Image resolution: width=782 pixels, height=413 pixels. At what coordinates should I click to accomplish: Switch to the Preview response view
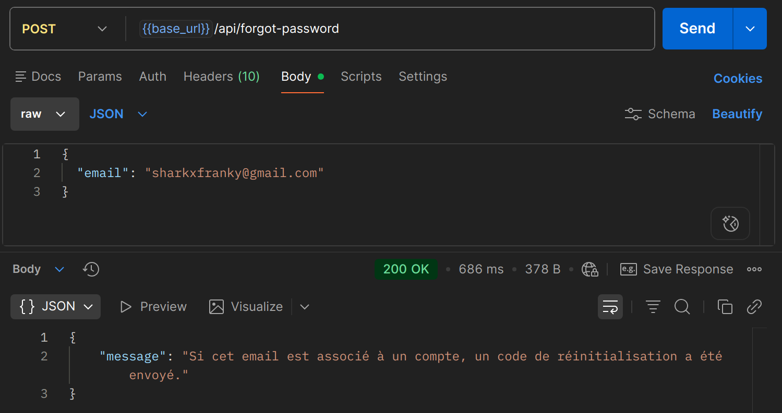153,307
